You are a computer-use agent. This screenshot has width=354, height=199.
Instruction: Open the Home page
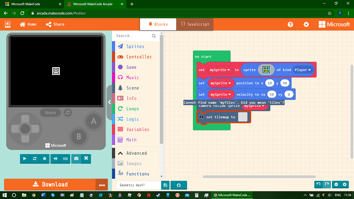pyautogui.click(x=28, y=24)
